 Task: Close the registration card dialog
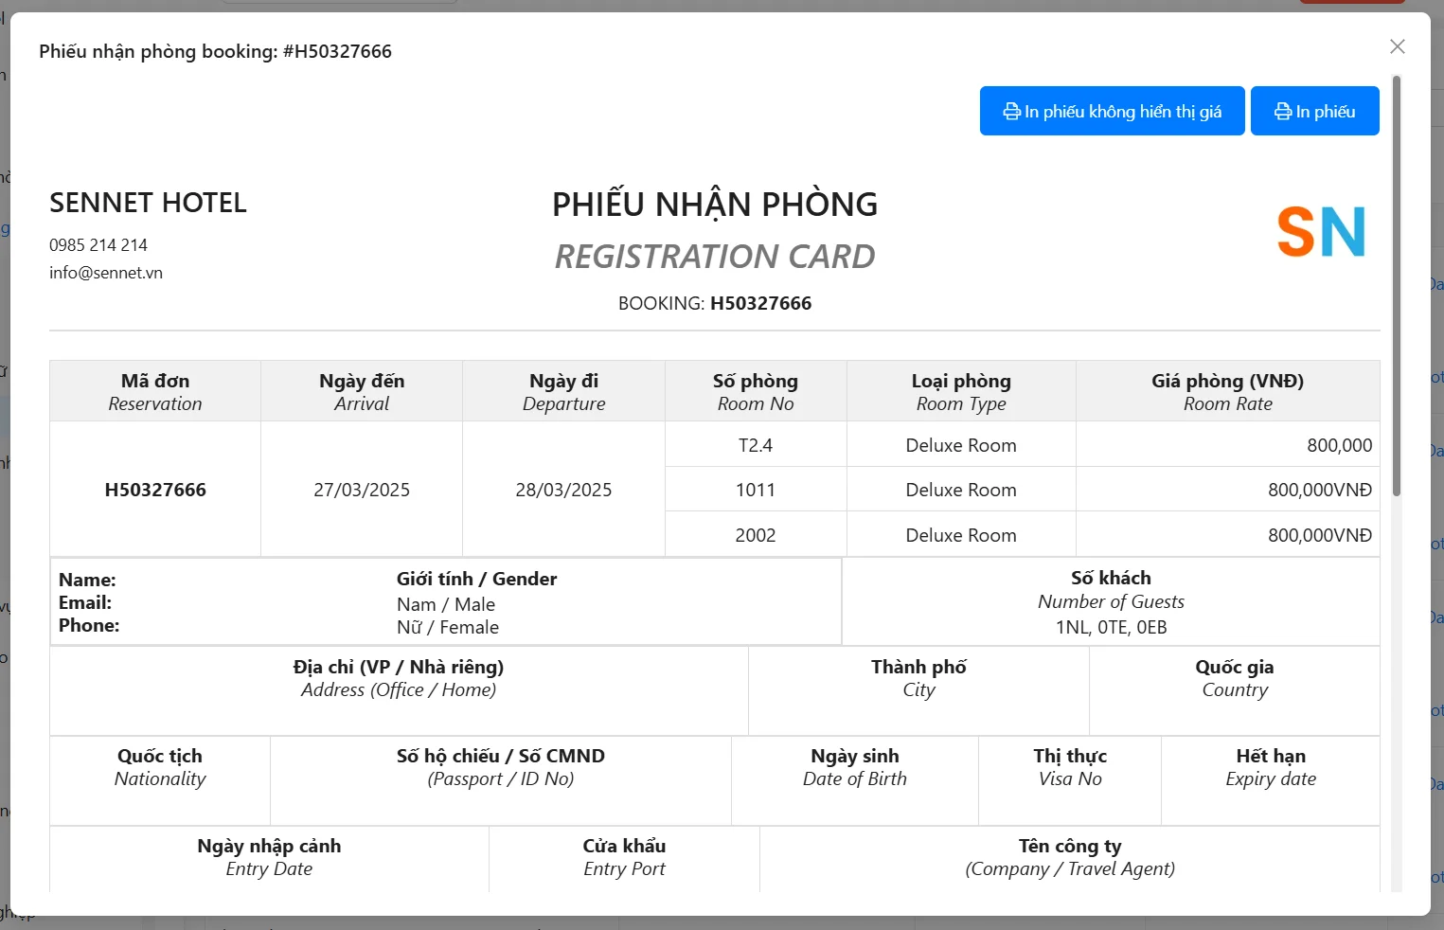(1397, 47)
